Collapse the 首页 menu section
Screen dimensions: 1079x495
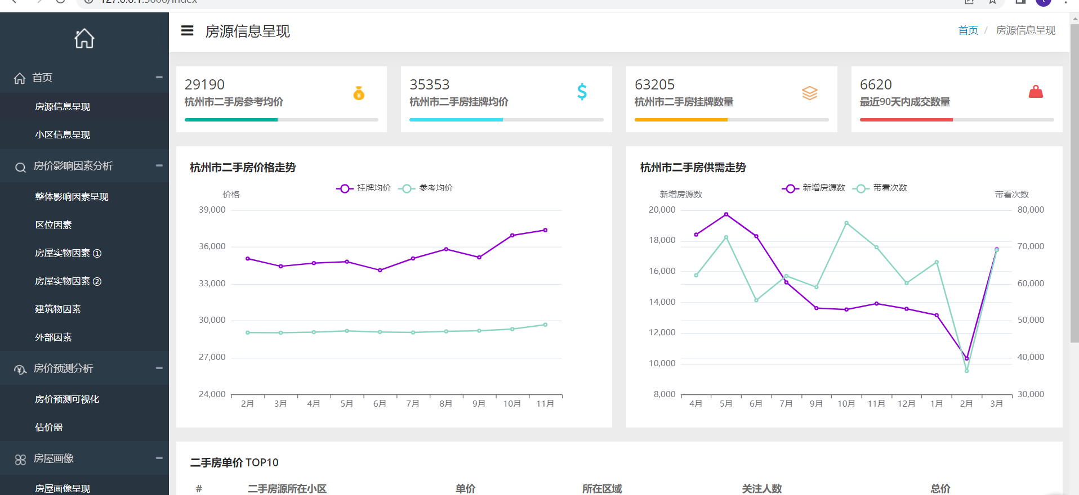(x=159, y=77)
